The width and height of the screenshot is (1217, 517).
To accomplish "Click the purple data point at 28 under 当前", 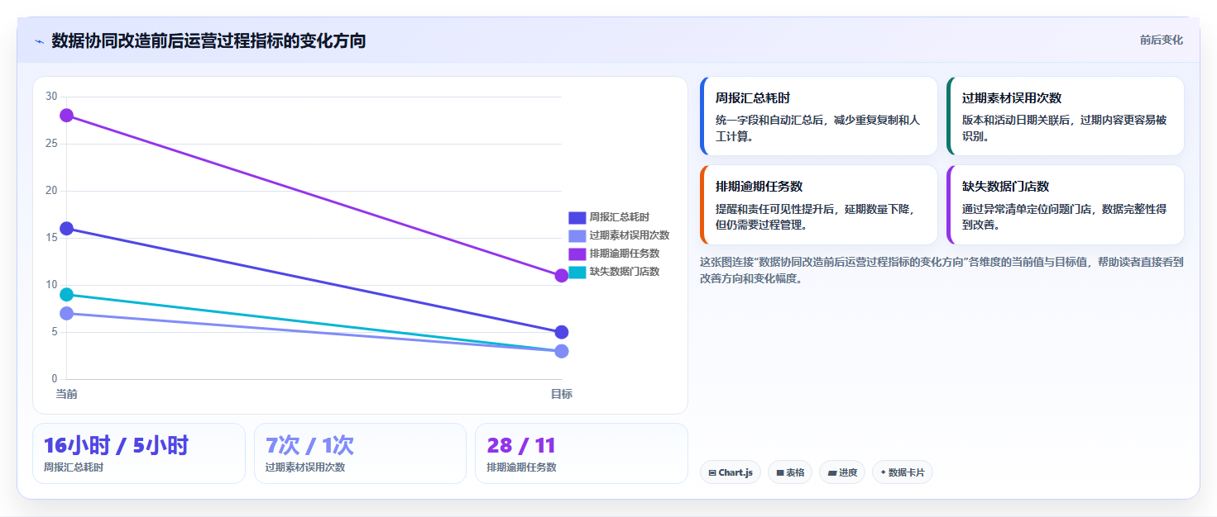I will [67, 116].
